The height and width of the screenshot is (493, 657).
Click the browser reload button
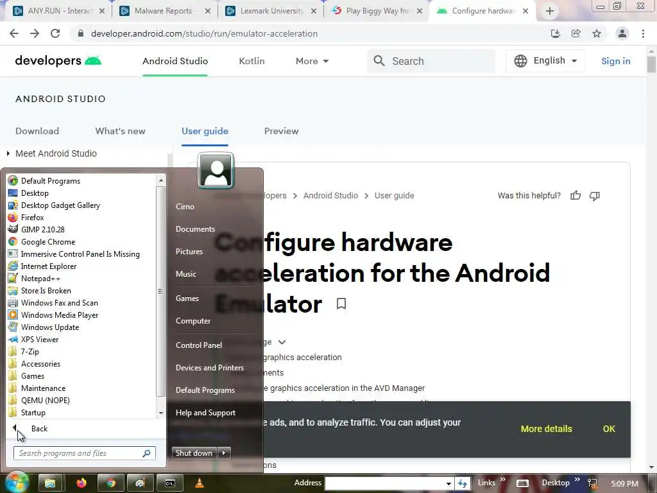(x=55, y=33)
